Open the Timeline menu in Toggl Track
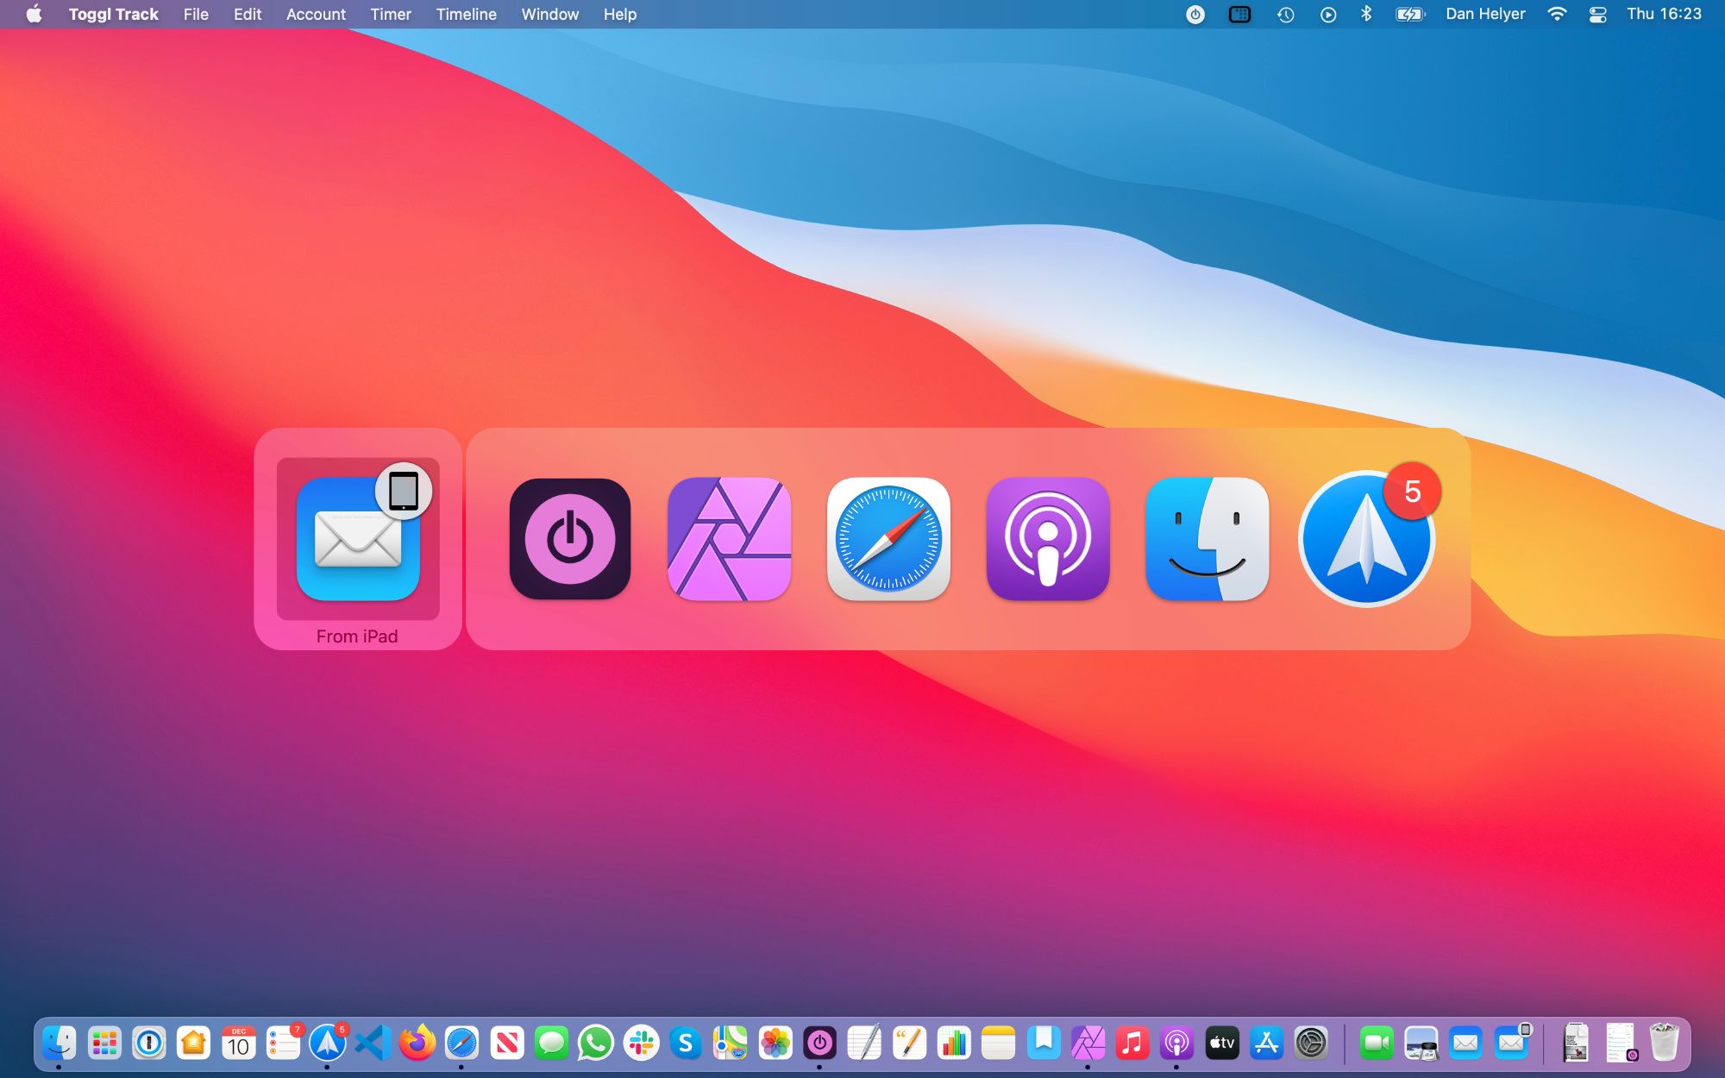The image size is (1725, 1078). (x=467, y=14)
